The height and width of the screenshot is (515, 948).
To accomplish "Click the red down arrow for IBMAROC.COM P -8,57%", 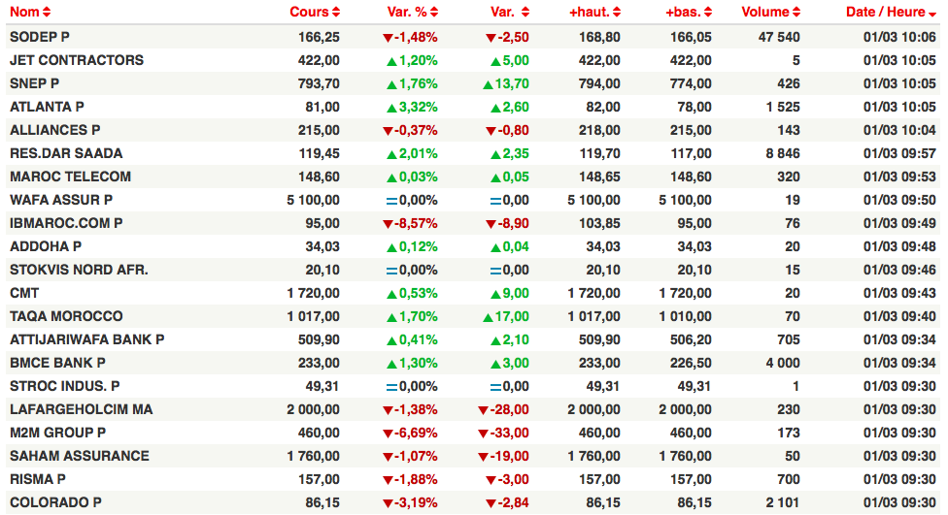I will 388,223.
